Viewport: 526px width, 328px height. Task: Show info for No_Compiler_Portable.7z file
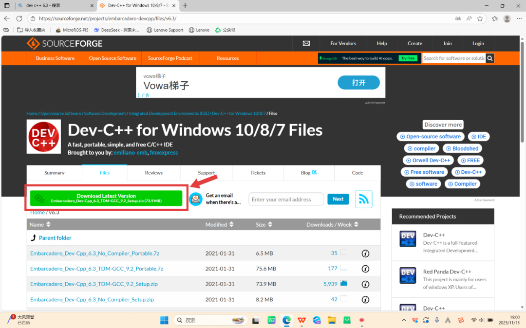click(x=365, y=254)
